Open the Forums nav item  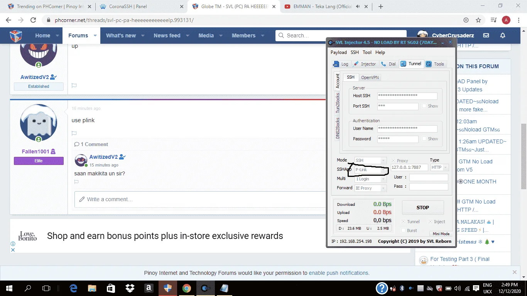click(x=78, y=35)
